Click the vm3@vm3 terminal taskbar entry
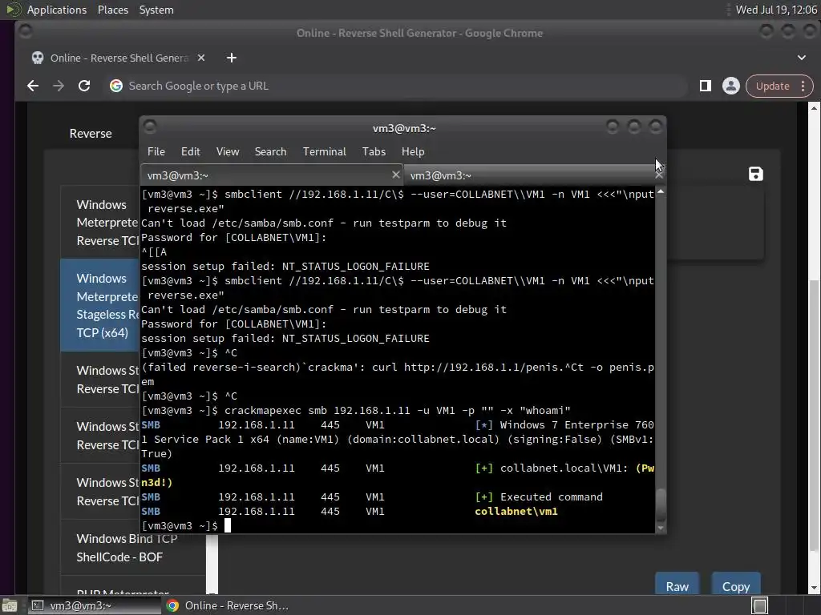This screenshot has width=821, height=615. (95, 605)
